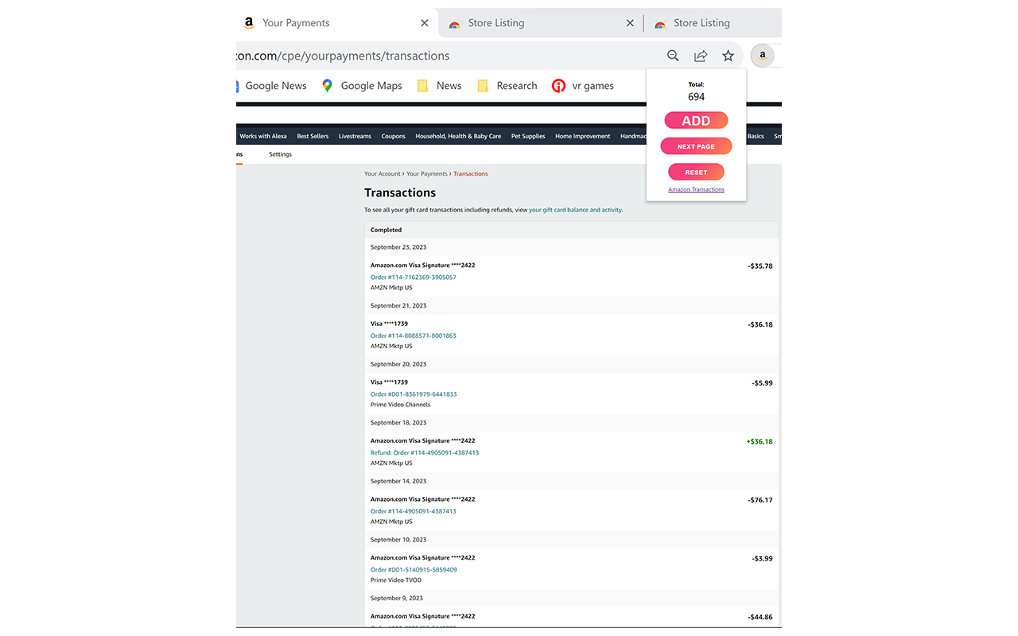Open your gift card balance and activity link
This screenshot has width=1018, height=636.
coord(575,210)
